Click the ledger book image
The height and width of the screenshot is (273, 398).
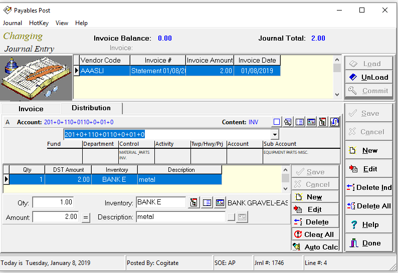(x=36, y=78)
